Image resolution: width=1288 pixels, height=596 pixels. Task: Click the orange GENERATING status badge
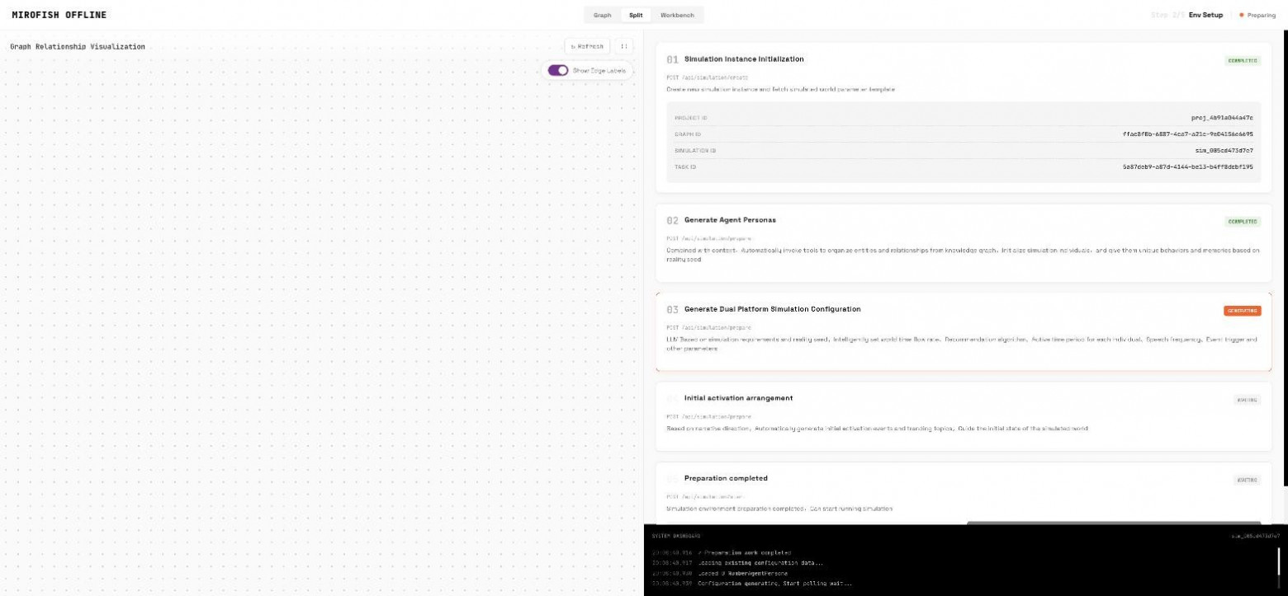click(1243, 311)
